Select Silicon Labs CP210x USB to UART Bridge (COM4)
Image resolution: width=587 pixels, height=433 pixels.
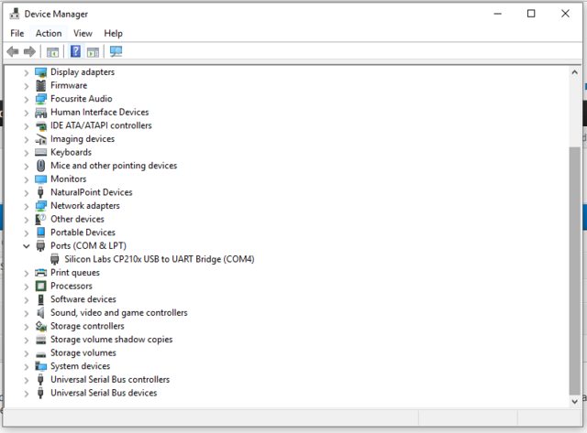click(160, 259)
